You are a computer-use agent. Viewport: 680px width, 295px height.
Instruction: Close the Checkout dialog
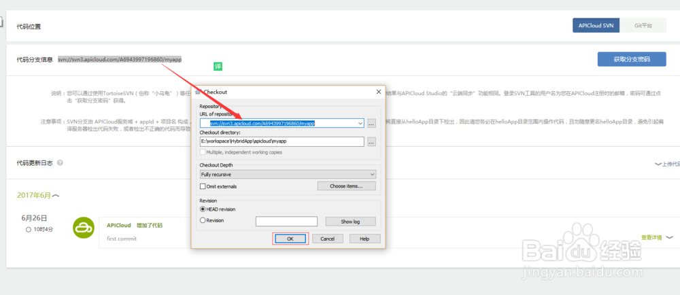point(379,92)
